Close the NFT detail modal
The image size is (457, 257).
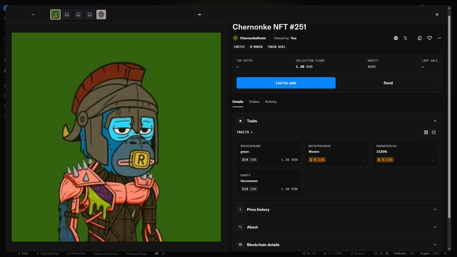point(437,14)
